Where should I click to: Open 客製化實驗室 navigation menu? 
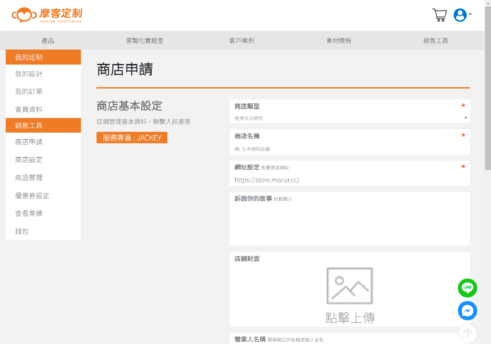pos(145,41)
